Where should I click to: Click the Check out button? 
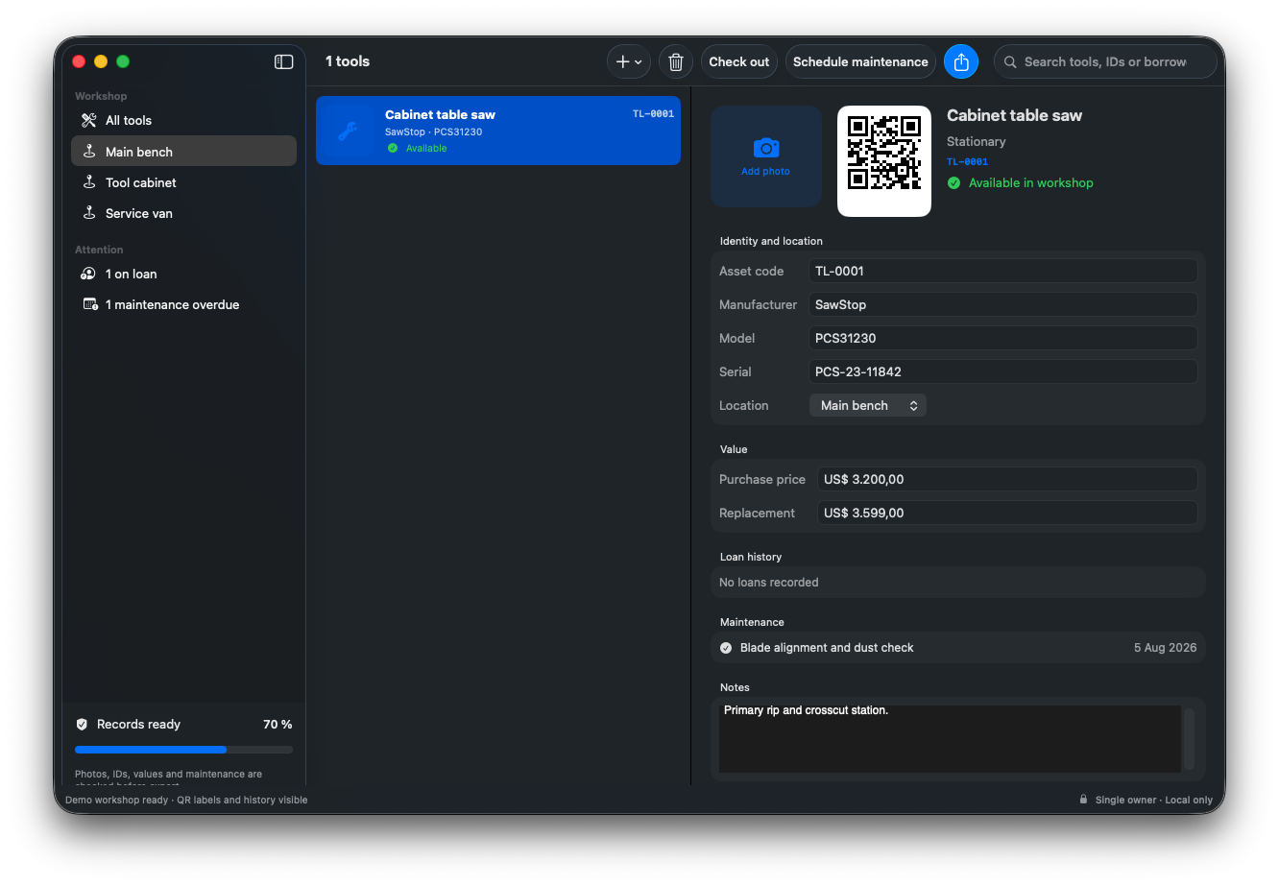click(739, 61)
